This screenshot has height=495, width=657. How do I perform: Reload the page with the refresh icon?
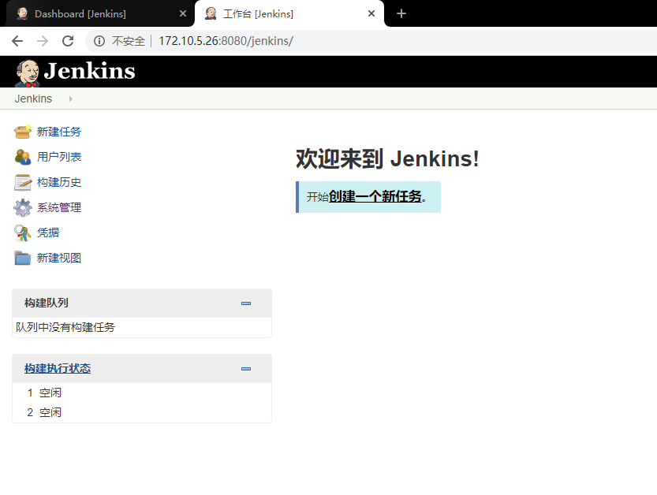point(68,41)
